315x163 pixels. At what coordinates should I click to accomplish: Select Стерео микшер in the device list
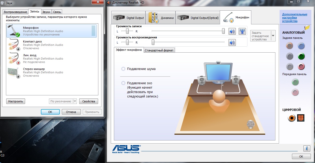34,69
